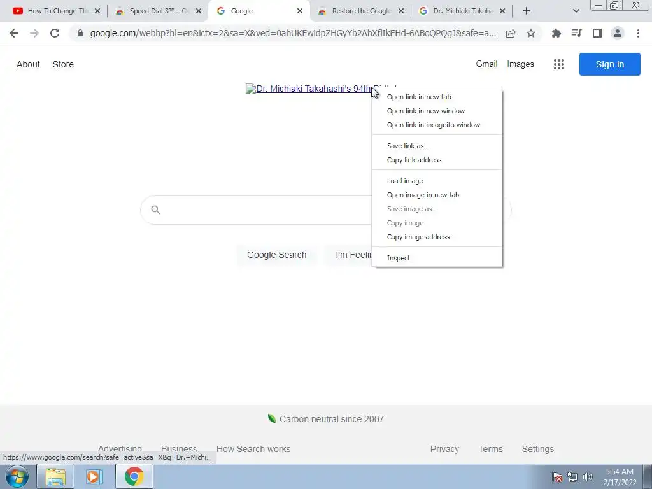Viewport: 652px width, 489px height.
Task: Click the volume speaker tray icon
Action: 588,477
